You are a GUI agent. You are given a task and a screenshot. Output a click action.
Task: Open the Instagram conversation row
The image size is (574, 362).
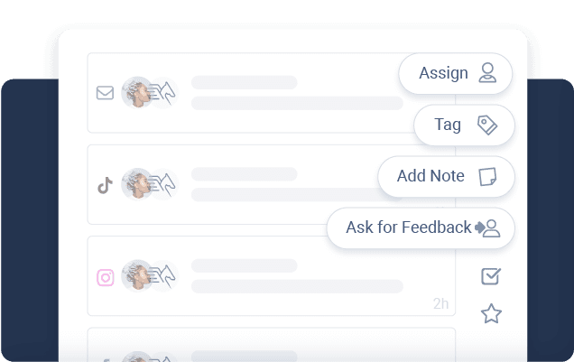272,276
